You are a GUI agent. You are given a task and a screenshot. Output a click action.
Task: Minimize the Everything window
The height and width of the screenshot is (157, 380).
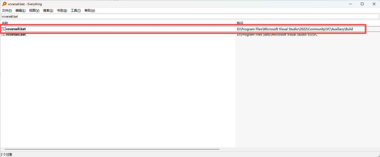coord(351,4)
